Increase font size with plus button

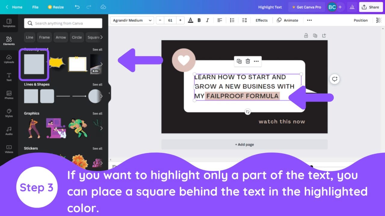tap(180, 20)
